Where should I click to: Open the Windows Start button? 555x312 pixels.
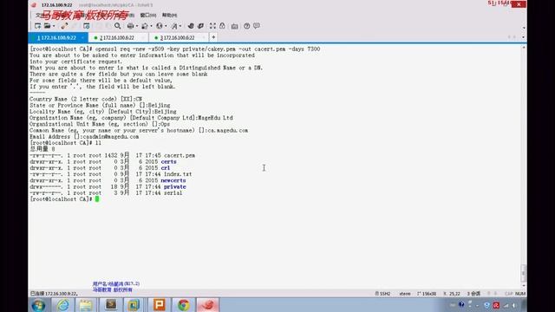[x=38, y=305]
